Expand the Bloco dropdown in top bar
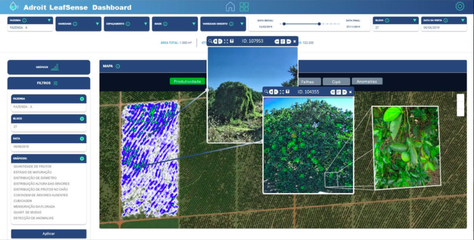Viewport: 474px width, 240px height. (x=415, y=20)
